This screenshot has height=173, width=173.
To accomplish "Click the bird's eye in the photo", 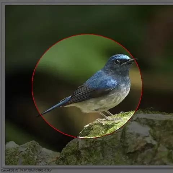I will coord(117,62).
